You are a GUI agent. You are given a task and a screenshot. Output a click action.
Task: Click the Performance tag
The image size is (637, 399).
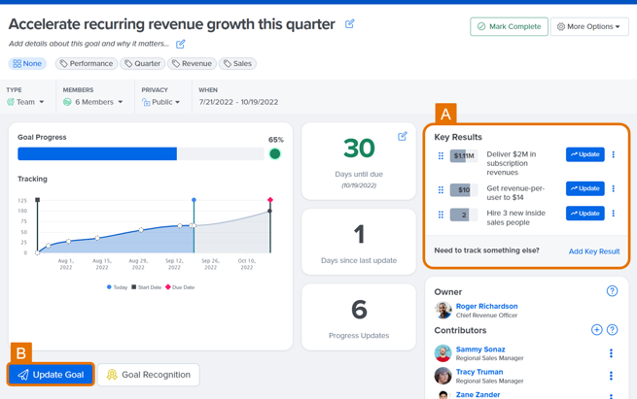pos(87,64)
